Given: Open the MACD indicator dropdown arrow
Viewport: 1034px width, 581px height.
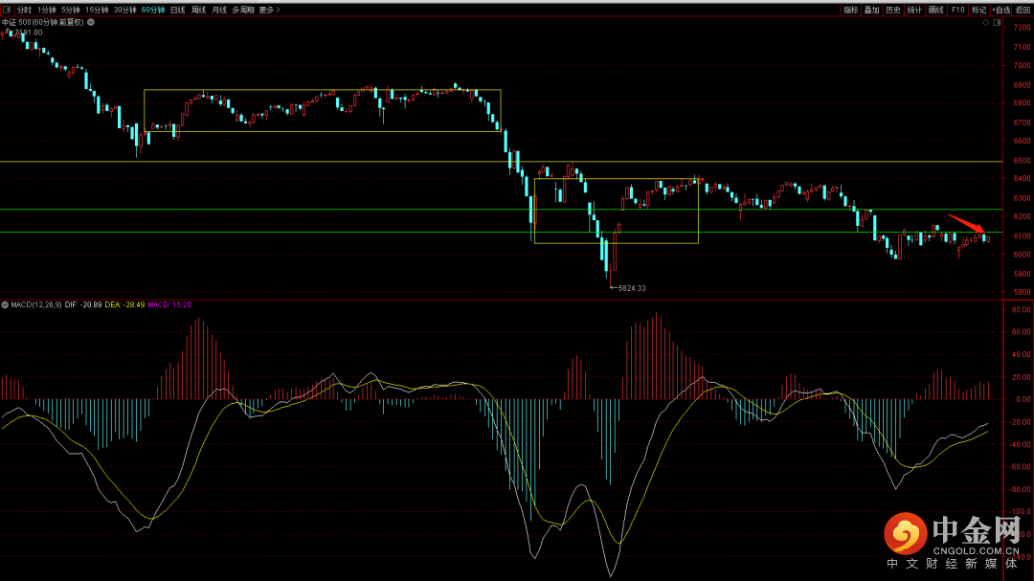Looking at the screenshot, I should point(5,304).
